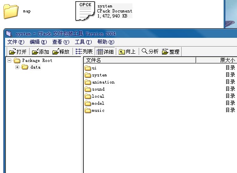Click the animation folder icon

point(88,82)
